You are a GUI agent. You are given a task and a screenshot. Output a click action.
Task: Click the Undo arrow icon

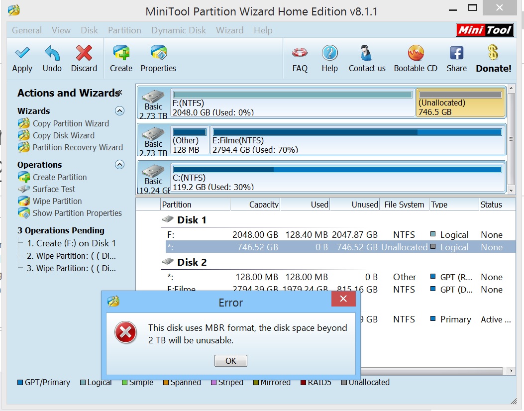pyautogui.click(x=52, y=52)
